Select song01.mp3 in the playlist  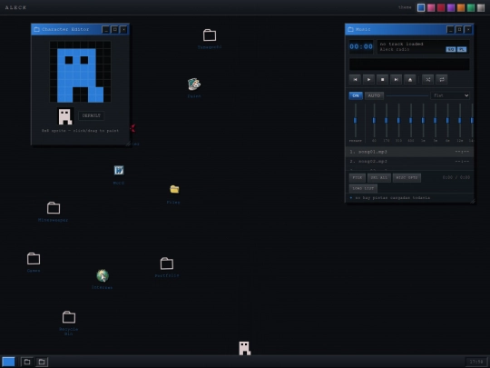tap(409, 152)
